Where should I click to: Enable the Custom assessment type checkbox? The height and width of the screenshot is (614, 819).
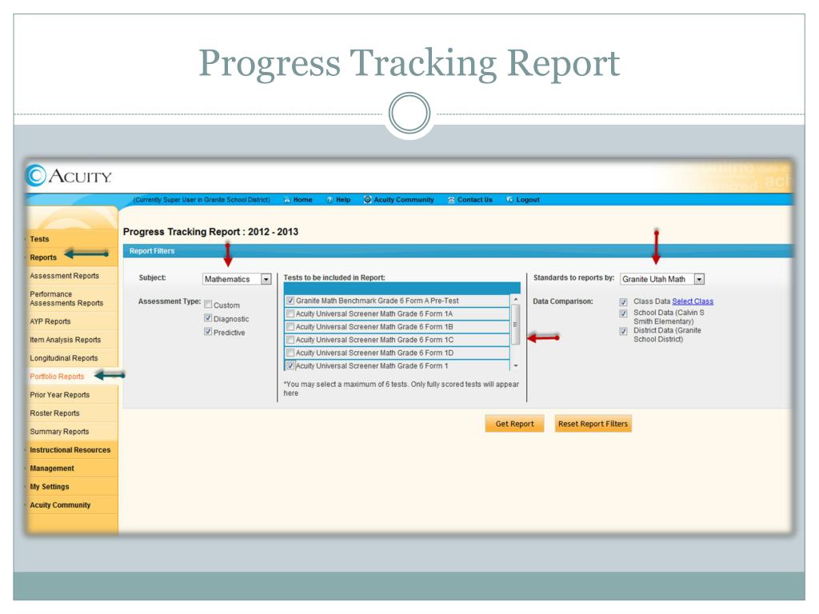click(208, 305)
